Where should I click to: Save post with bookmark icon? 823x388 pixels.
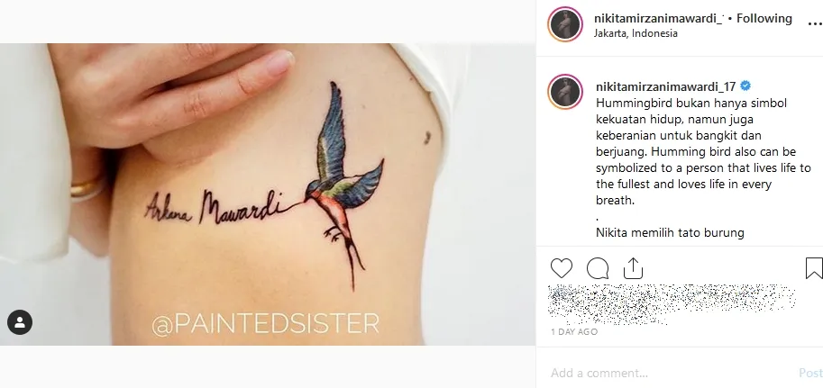tap(814, 268)
